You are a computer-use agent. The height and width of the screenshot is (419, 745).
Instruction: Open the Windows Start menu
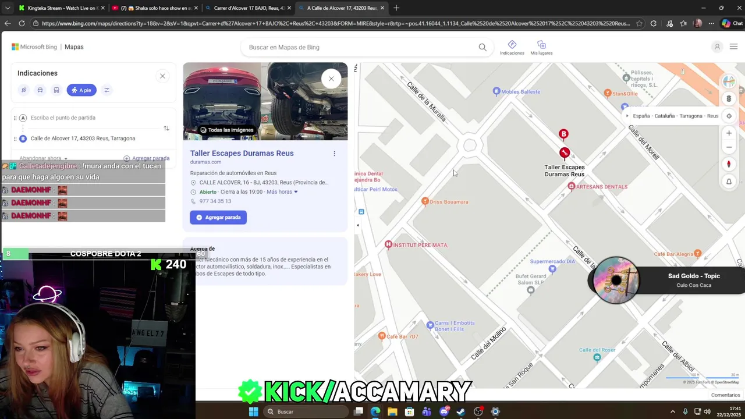coord(253,411)
